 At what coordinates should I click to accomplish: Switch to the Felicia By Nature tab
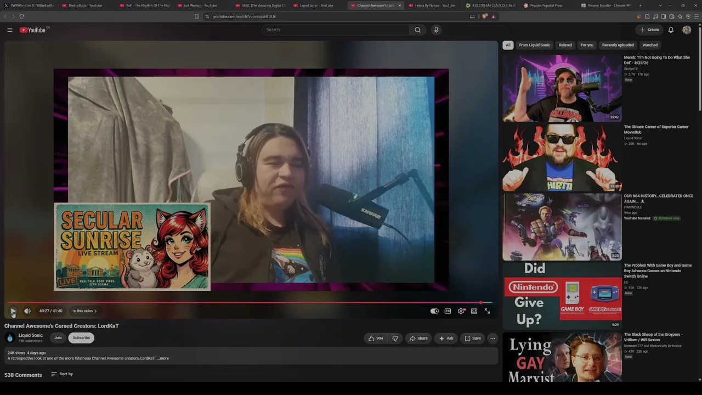coord(431,5)
